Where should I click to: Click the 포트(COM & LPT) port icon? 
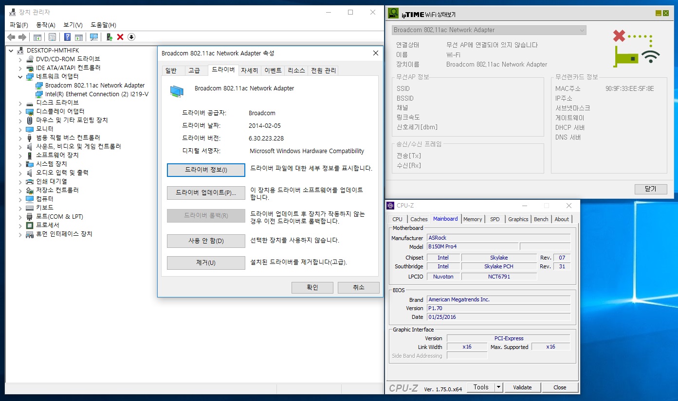pos(30,216)
